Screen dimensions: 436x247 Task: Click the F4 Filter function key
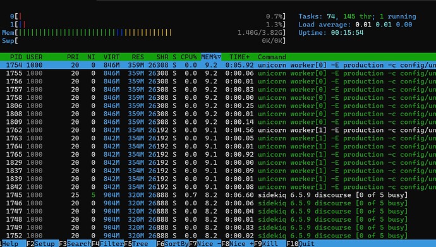[x=107, y=244]
